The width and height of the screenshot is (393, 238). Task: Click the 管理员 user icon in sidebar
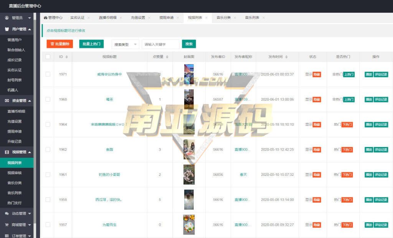pyautogui.click(x=7, y=18)
